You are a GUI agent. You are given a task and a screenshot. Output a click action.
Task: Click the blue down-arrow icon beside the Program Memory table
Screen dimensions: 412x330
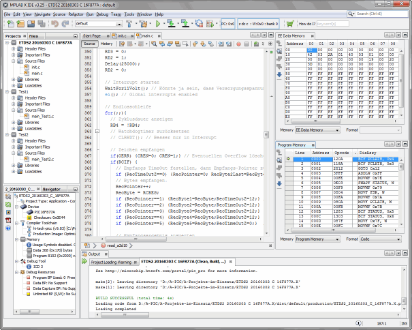(279, 183)
